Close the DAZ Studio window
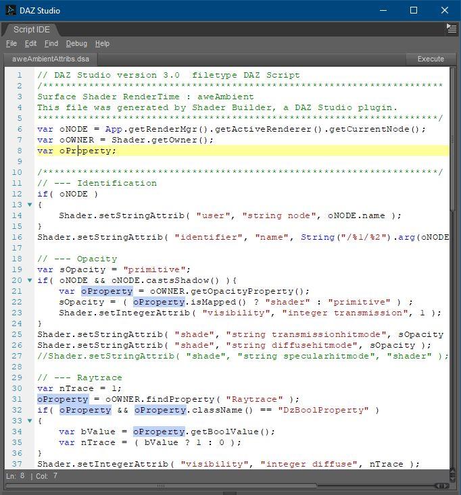 click(445, 10)
